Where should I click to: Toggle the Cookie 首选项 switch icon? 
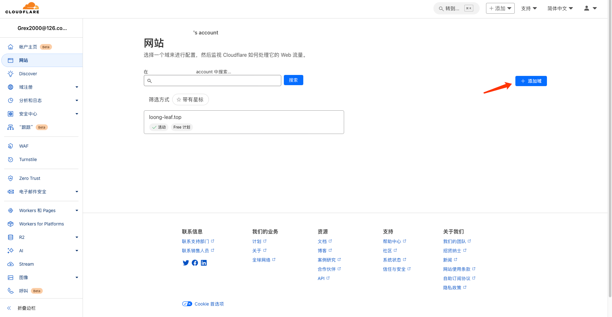(187, 304)
